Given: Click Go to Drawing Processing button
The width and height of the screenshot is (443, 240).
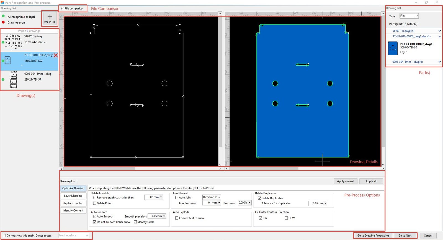Looking at the screenshot, I should tap(373, 236).
